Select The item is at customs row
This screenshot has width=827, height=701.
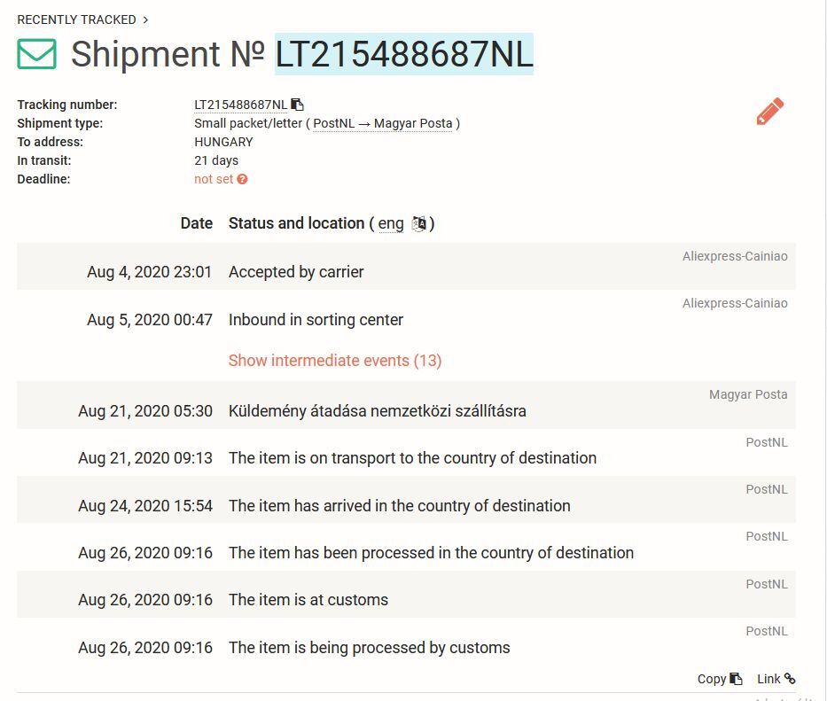pos(406,595)
